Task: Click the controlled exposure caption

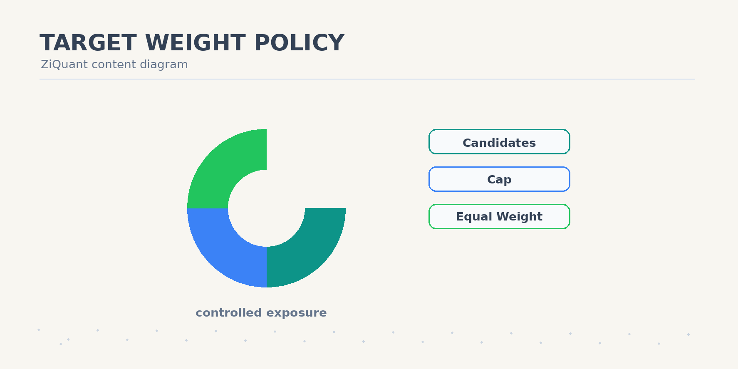Action: (261, 313)
